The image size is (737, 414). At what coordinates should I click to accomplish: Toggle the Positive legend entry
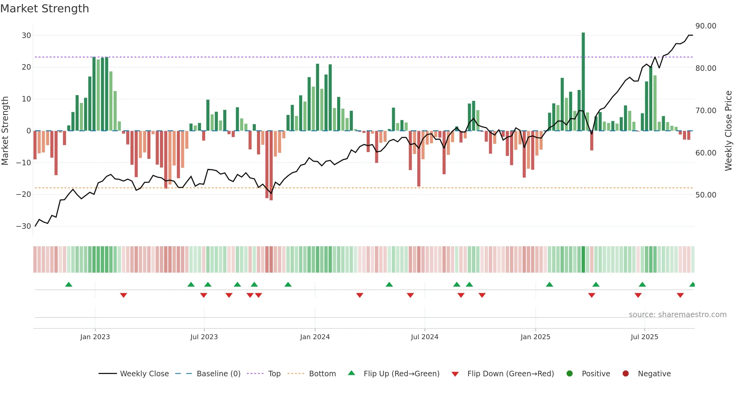click(588, 374)
